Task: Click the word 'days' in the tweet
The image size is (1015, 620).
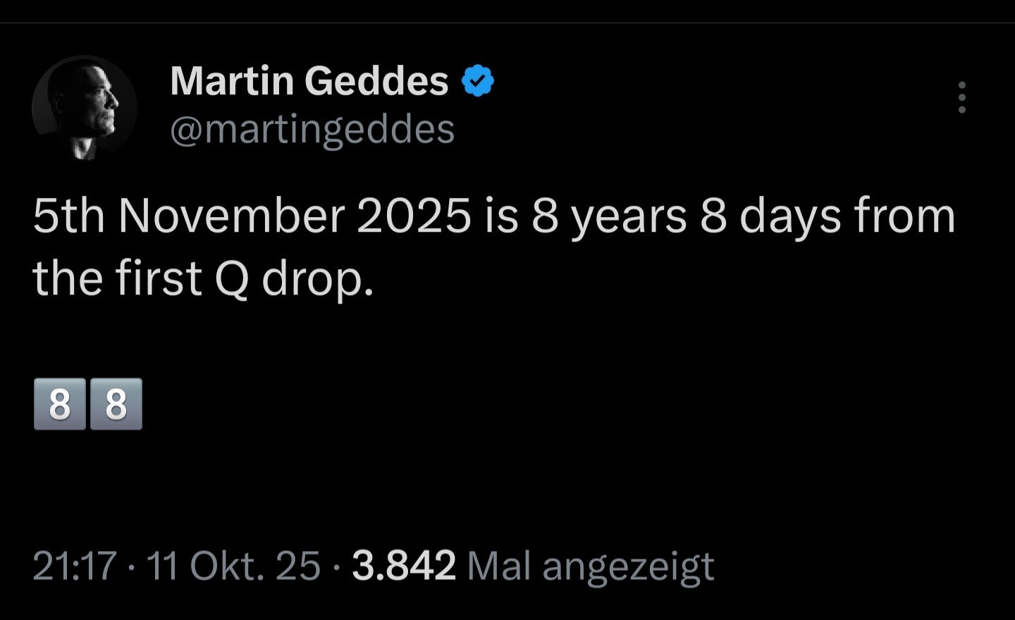Action: [790, 216]
